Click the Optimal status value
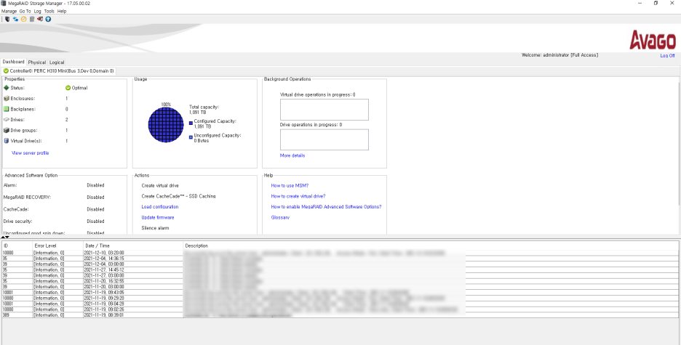 pos(79,88)
